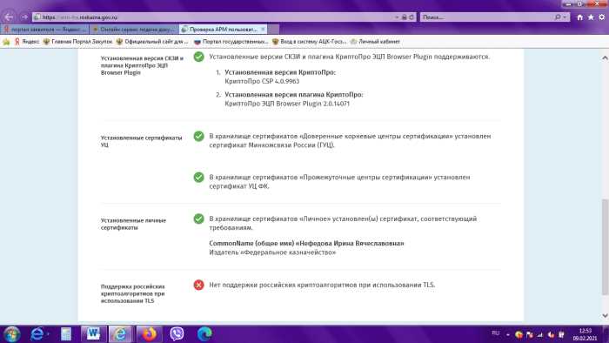Image resolution: width=609 pixels, height=343 pixels.
Task: Open a new tab button
Action: pos(273,29)
